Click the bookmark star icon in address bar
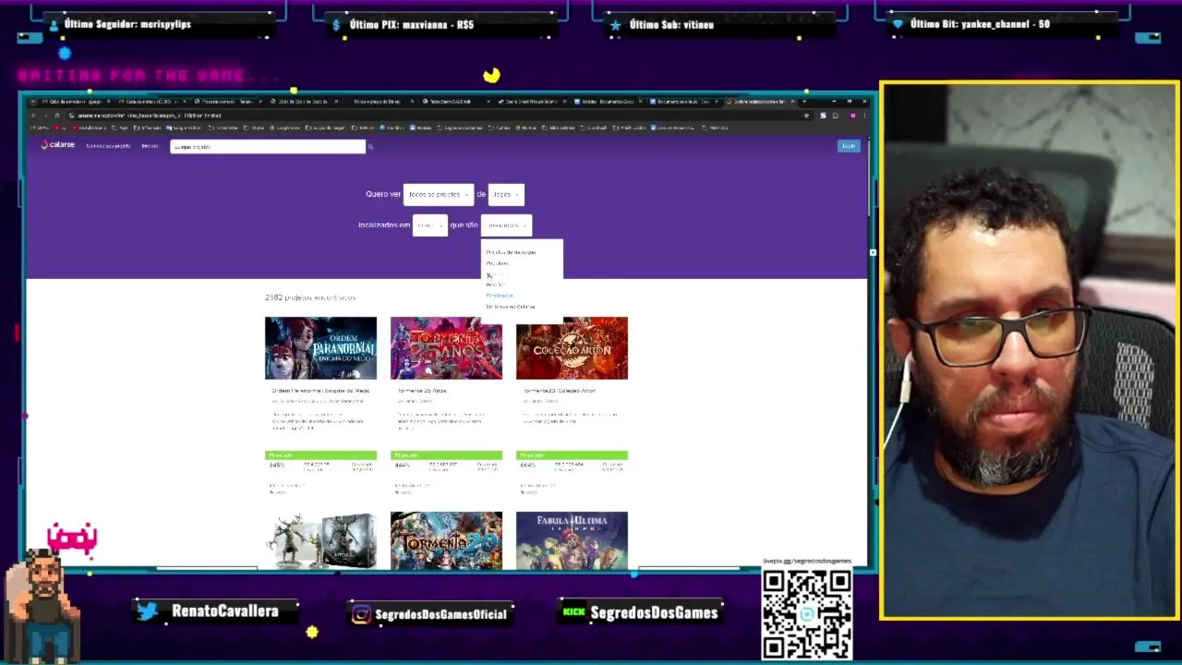The height and width of the screenshot is (665, 1182). tap(807, 115)
